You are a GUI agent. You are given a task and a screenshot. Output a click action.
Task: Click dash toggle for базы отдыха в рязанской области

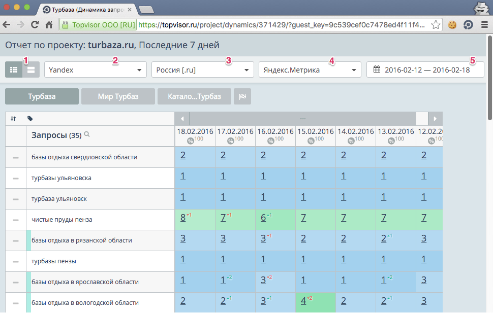[15, 241]
